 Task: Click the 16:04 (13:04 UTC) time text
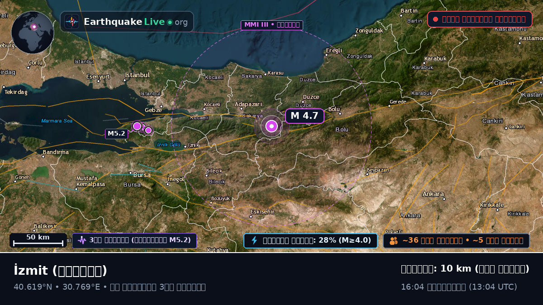coord(459,287)
